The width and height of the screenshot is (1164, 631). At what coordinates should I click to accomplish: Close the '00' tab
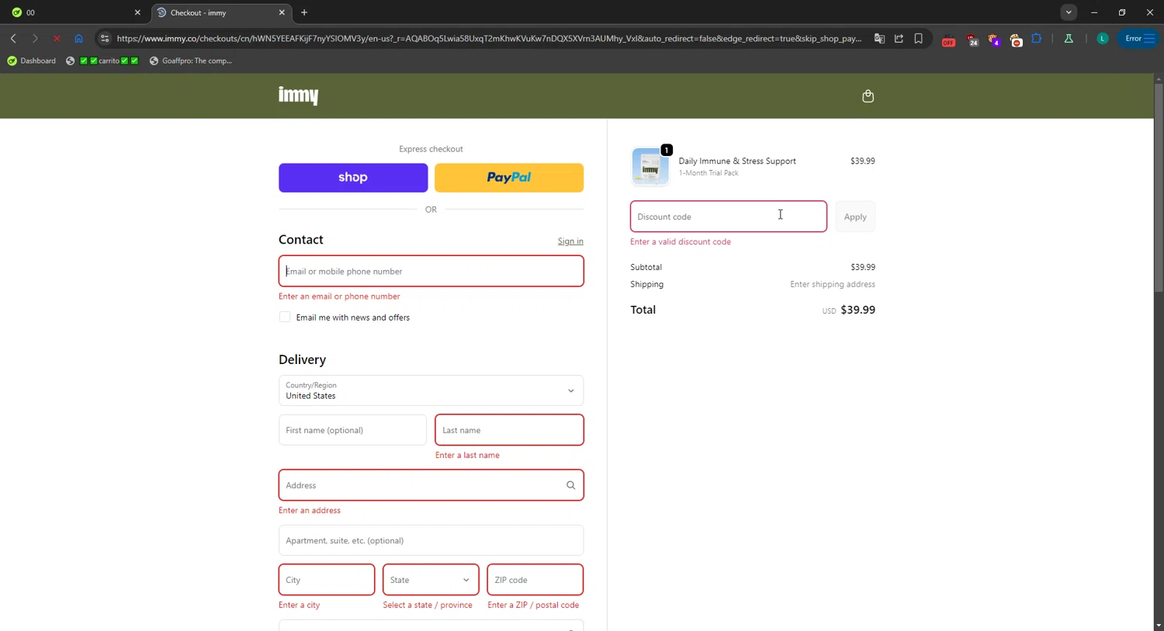click(137, 12)
